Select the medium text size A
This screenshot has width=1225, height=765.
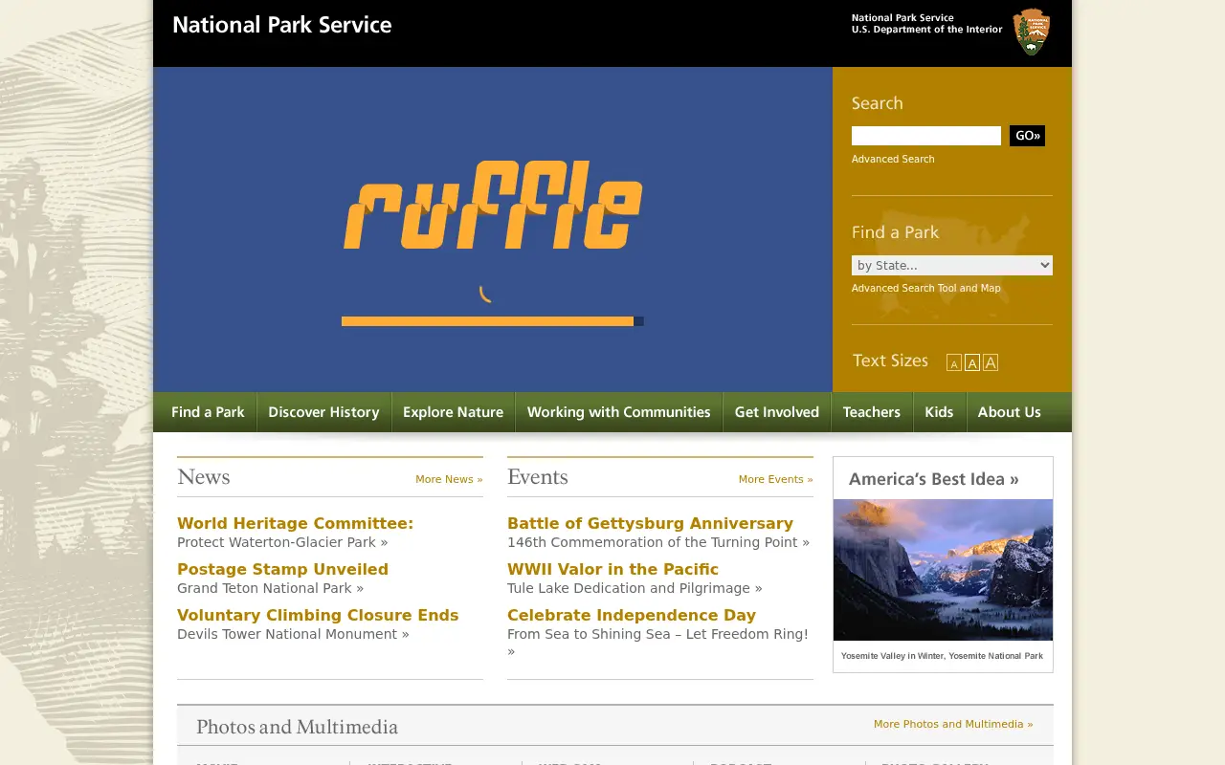(972, 363)
